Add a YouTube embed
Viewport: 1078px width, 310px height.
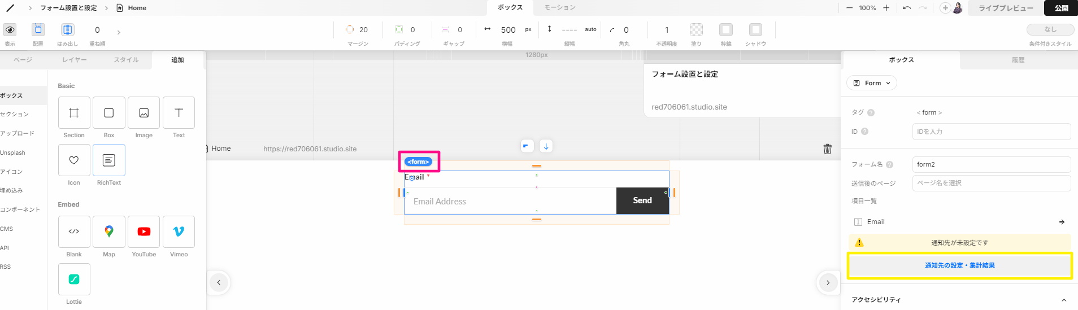click(x=144, y=232)
